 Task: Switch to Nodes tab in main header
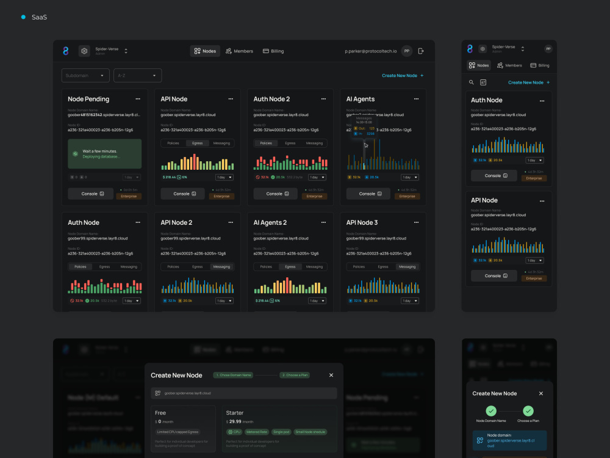(205, 51)
